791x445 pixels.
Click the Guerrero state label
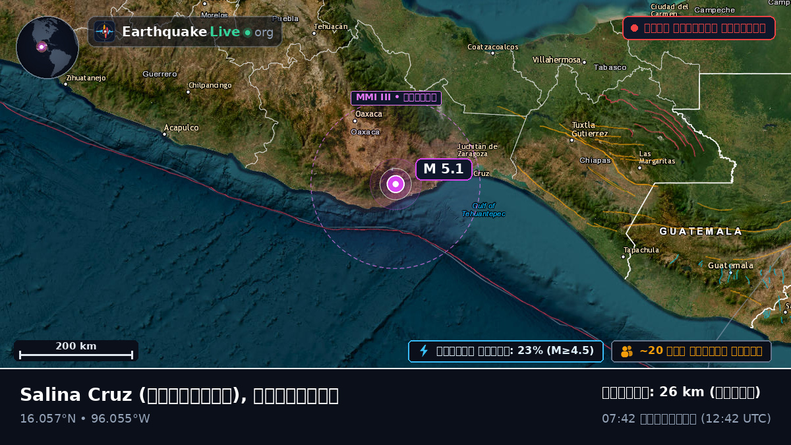coord(160,74)
